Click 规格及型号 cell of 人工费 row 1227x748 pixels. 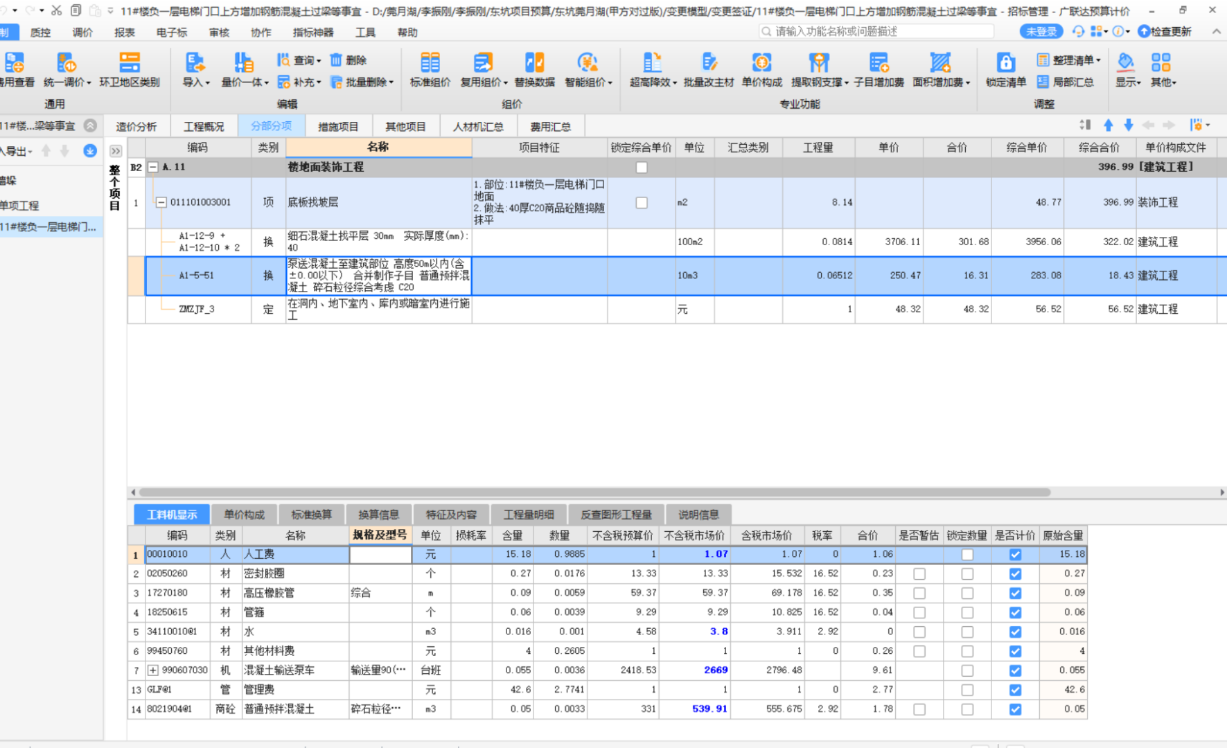(x=380, y=555)
